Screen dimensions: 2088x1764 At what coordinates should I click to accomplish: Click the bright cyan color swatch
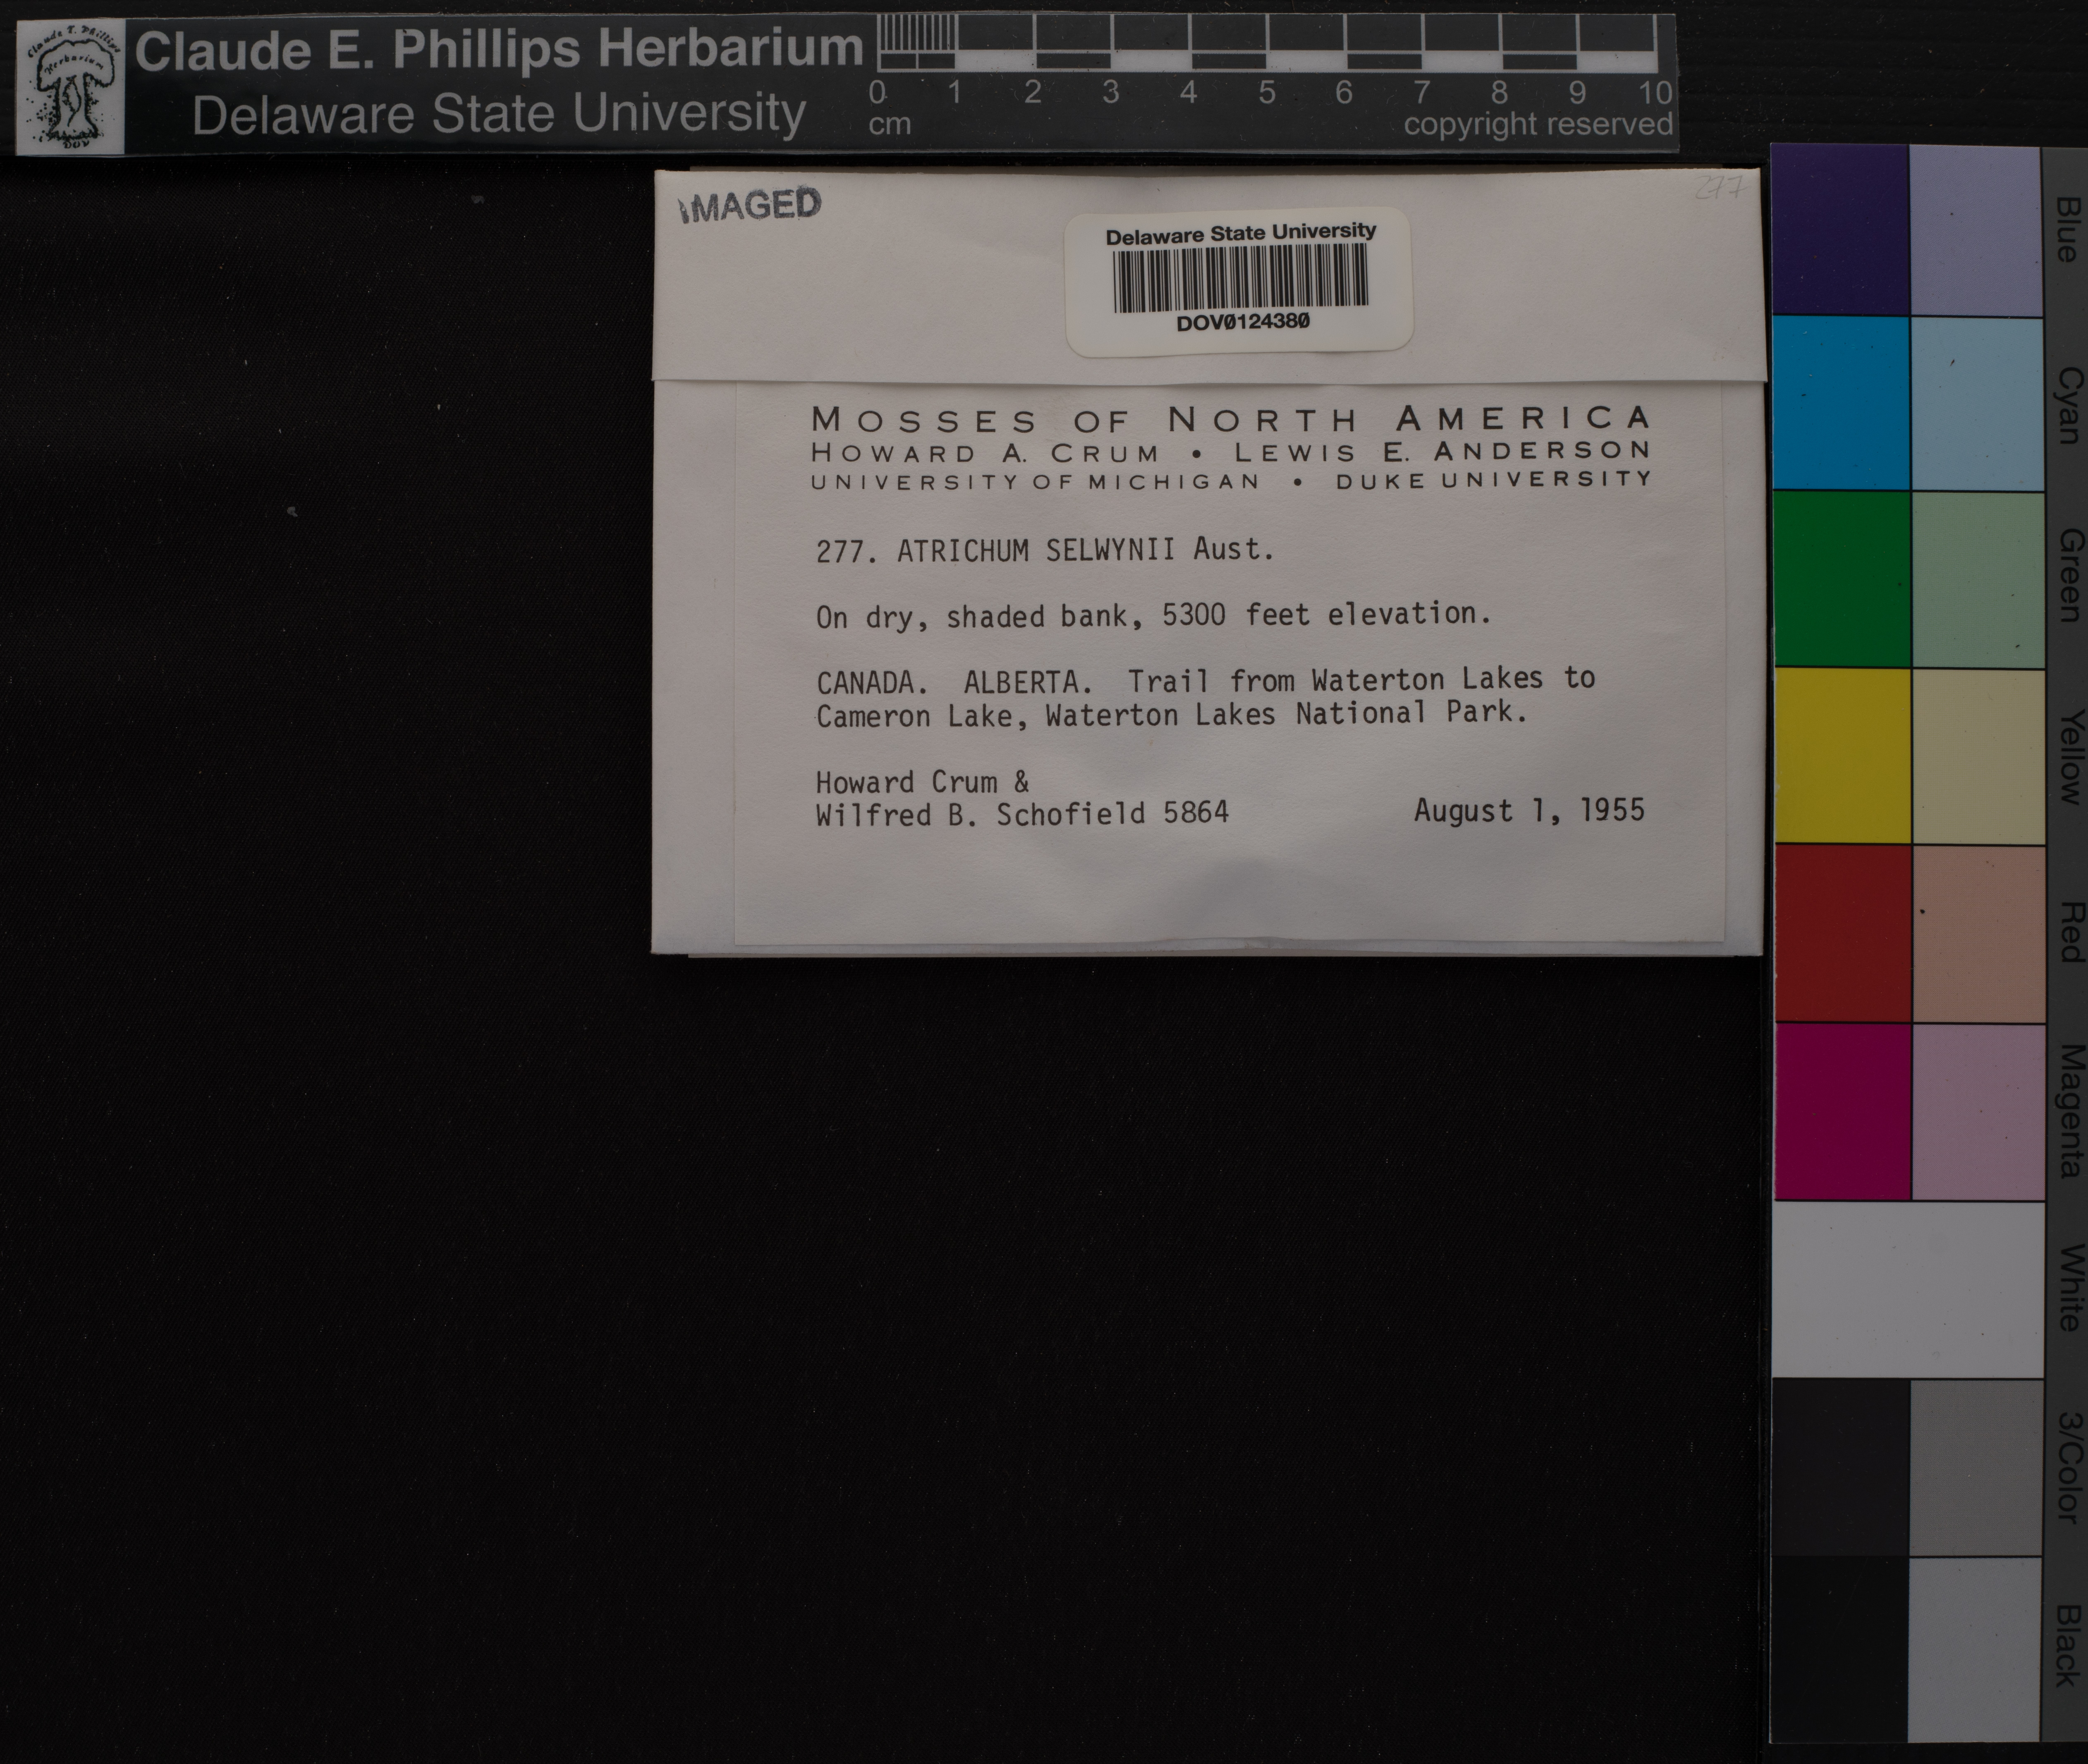tap(1840, 403)
